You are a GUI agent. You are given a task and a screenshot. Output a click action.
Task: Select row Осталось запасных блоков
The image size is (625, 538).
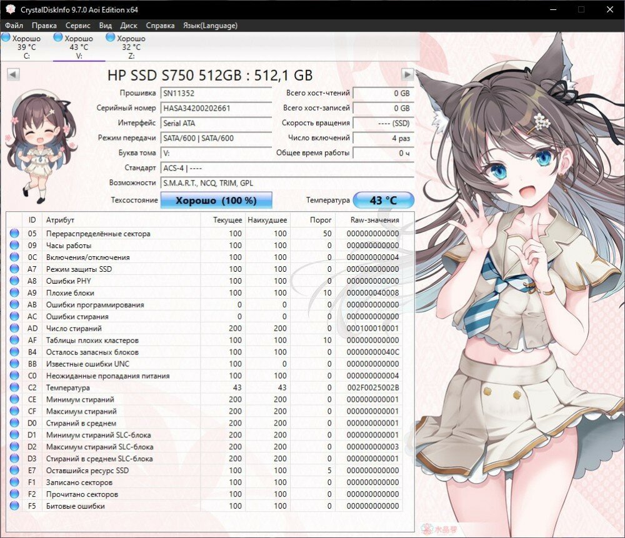204,352
